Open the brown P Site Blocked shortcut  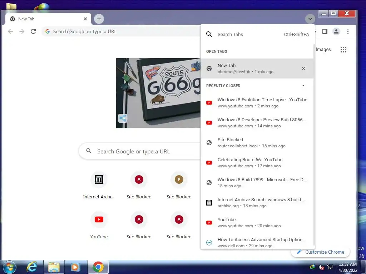pyautogui.click(x=179, y=186)
